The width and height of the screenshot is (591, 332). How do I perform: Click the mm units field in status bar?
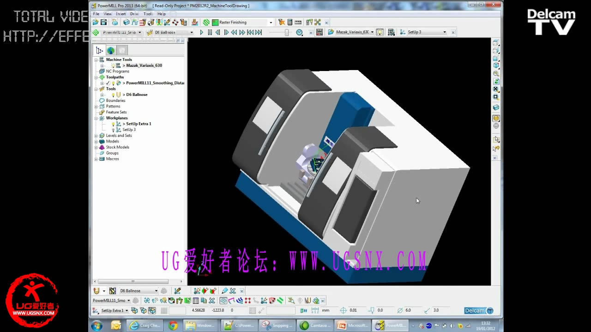click(326, 311)
